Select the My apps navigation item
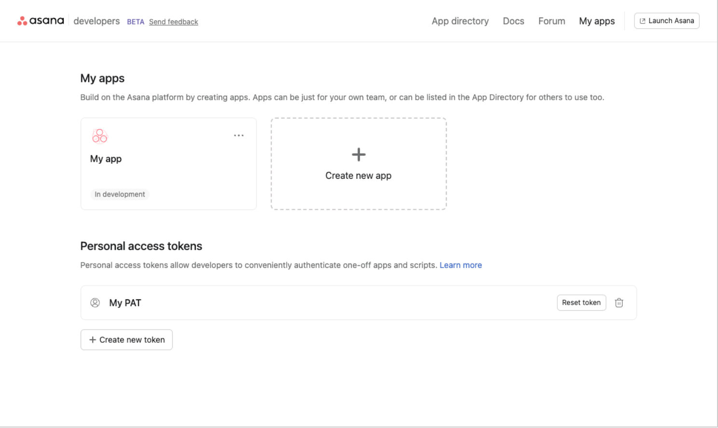Viewport: 718px width, 428px height. (597, 21)
